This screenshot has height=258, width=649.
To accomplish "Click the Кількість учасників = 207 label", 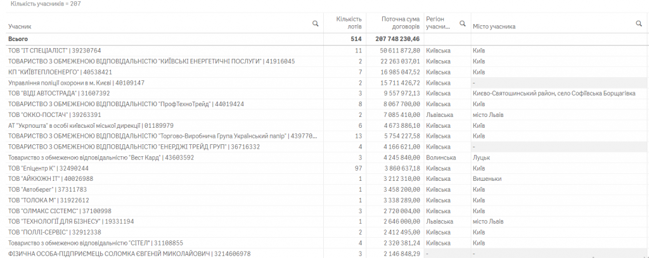I will click(46, 4).
